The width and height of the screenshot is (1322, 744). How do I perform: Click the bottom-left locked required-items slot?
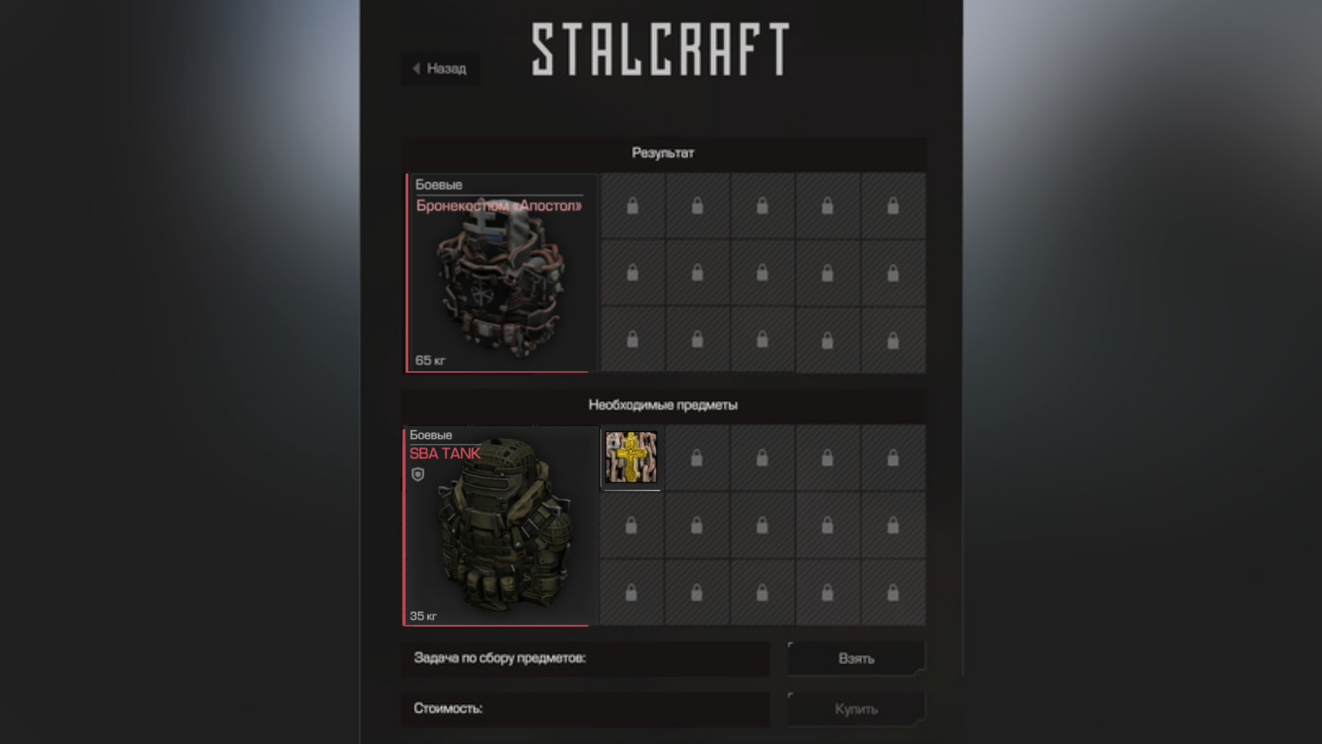coord(631,592)
